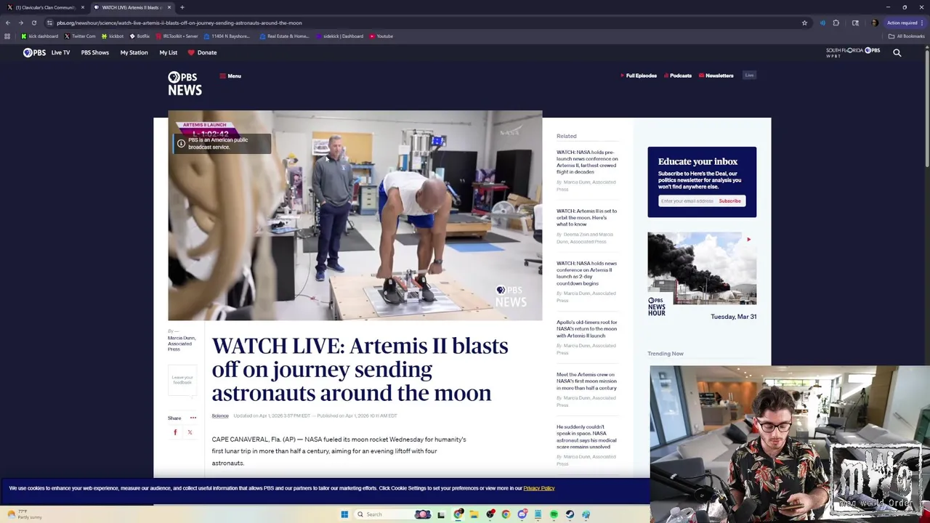The image size is (930, 523).
Task: Open All Bookmarks folder
Action: [x=906, y=36]
